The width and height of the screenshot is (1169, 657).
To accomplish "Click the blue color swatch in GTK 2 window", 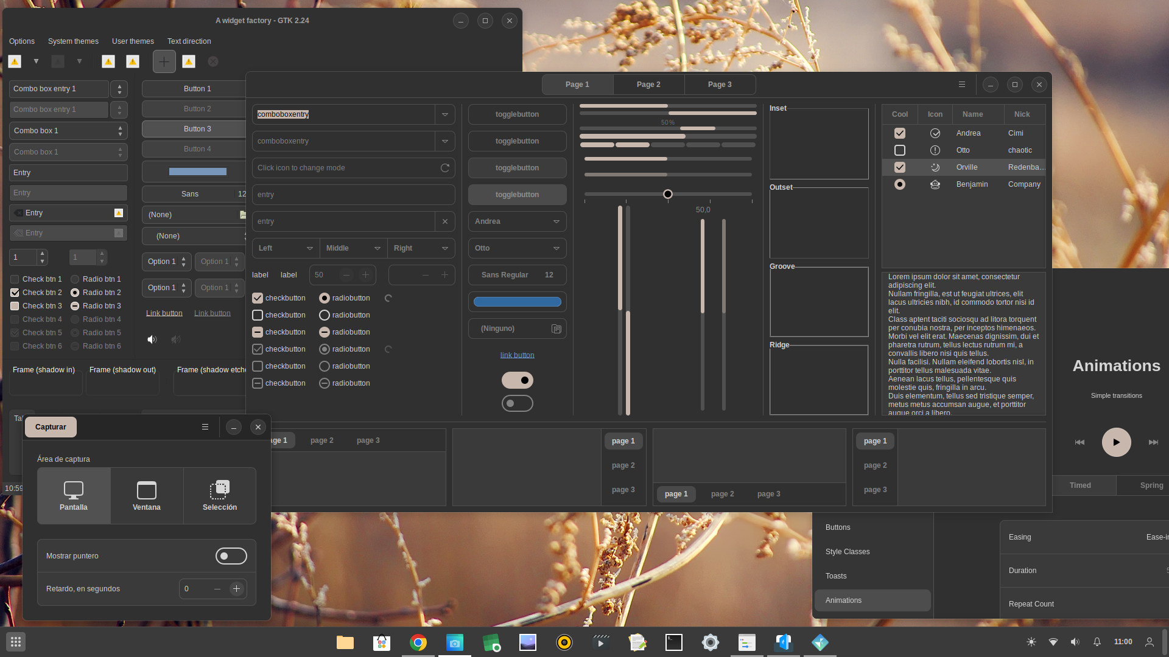I will click(197, 172).
